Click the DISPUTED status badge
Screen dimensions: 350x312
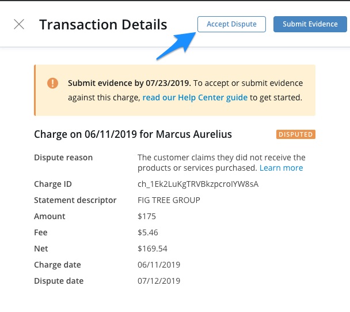click(x=296, y=134)
